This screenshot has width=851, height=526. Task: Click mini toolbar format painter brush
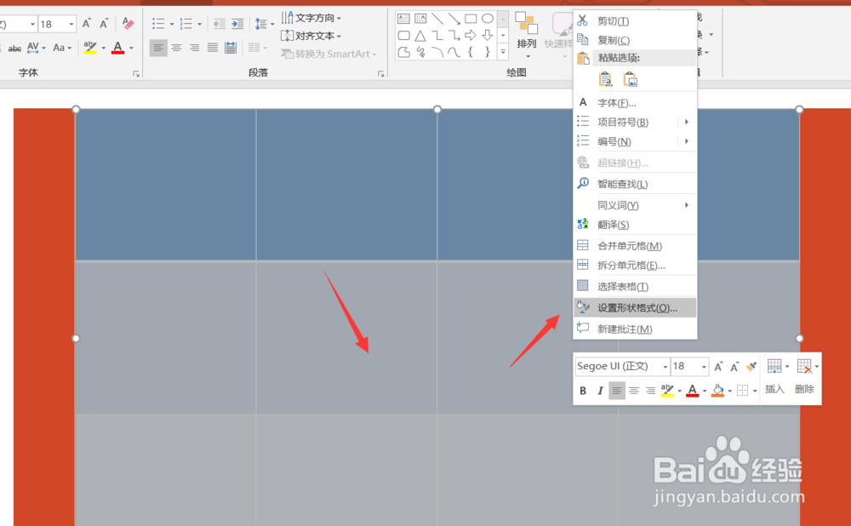(x=751, y=366)
